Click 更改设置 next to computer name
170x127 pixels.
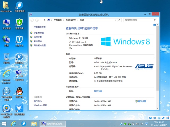click(x=142, y=101)
